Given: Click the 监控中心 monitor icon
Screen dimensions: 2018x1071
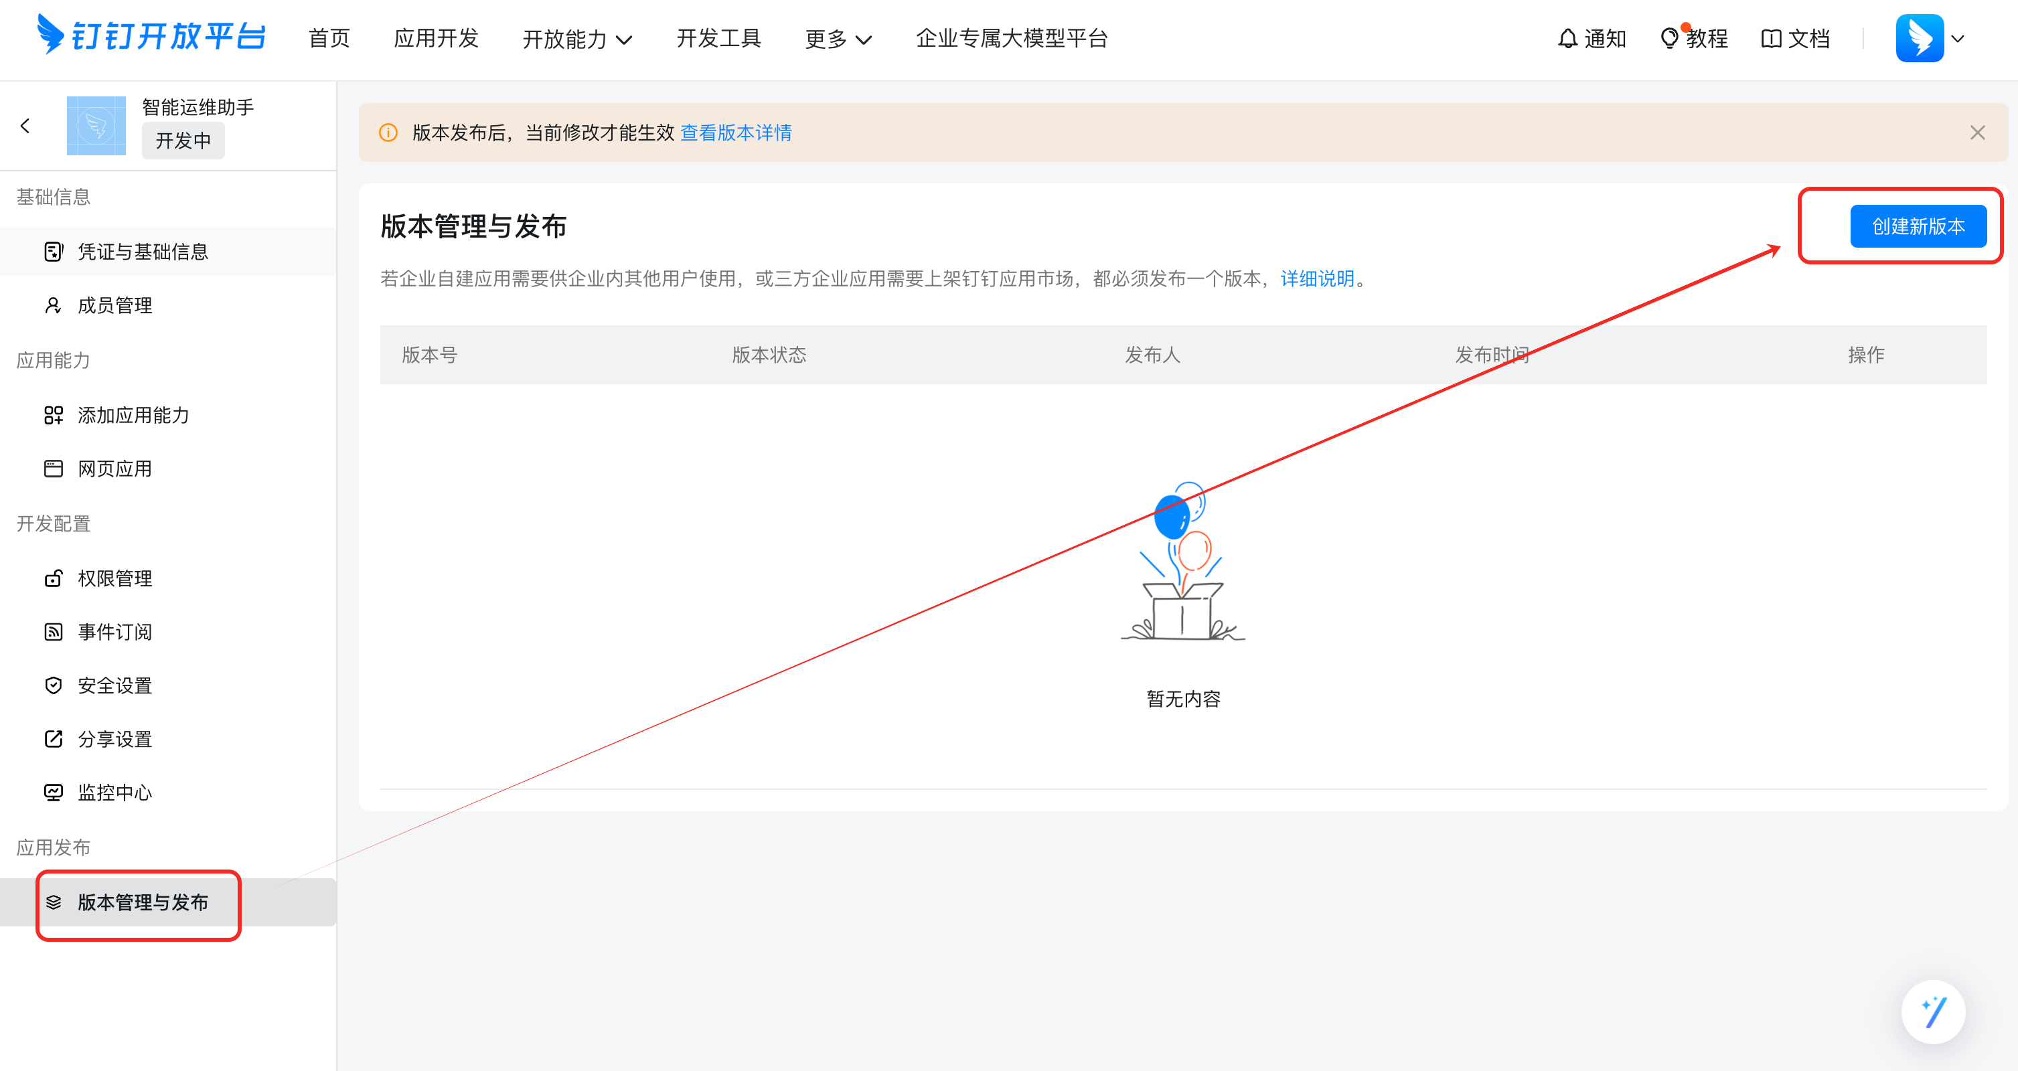Looking at the screenshot, I should tap(54, 792).
